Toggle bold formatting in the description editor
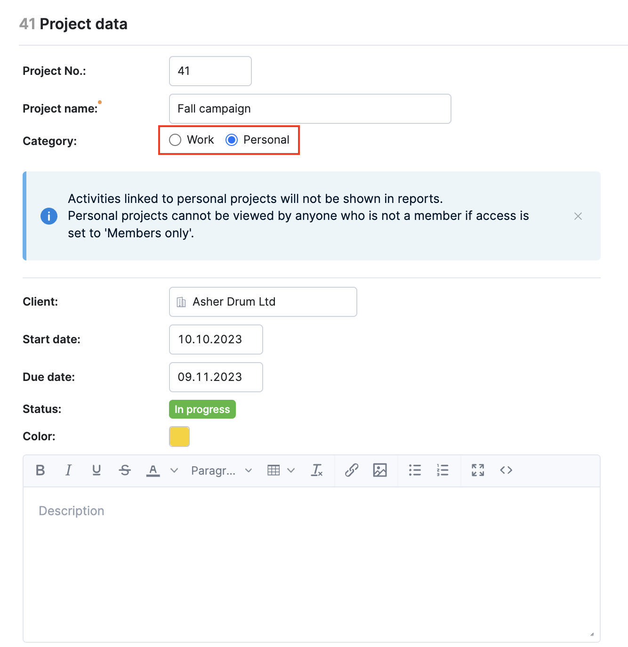The height and width of the screenshot is (647, 628). pyautogui.click(x=40, y=470)
